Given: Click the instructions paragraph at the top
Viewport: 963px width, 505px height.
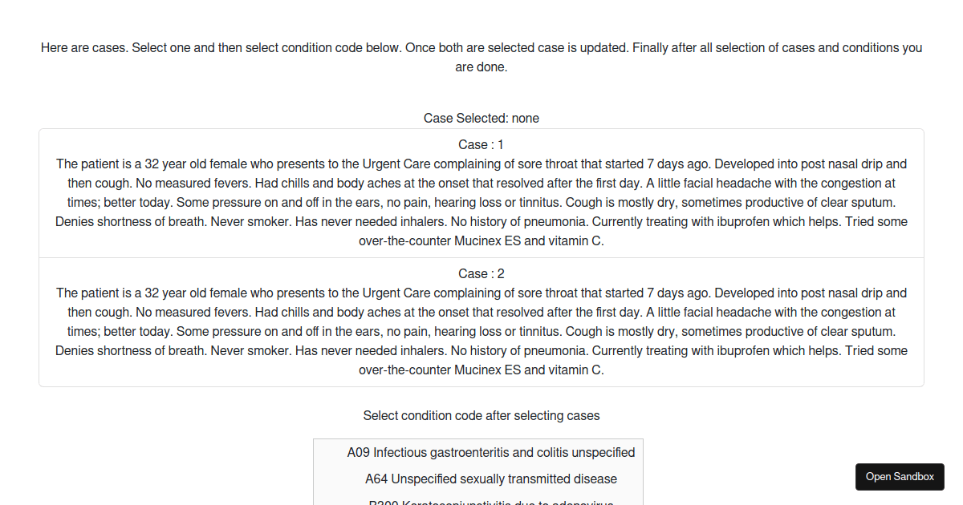Looking at the screenshot, I should point(481,57).
